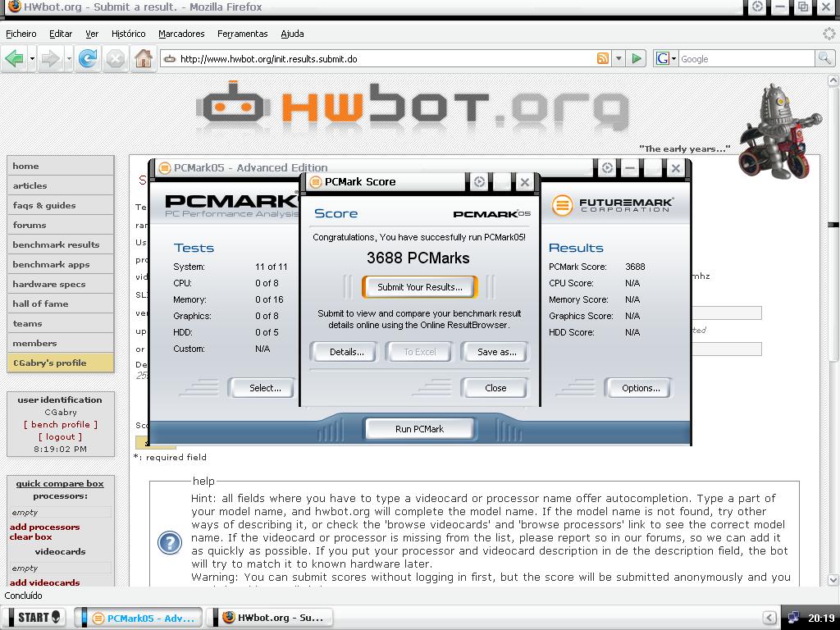
Task: Open hardware specs sidebar link
Action: (61, 285)
